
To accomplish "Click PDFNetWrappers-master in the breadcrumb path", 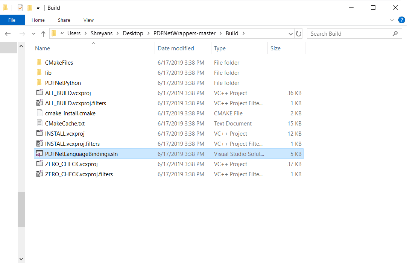I will [x=184, y=33].
